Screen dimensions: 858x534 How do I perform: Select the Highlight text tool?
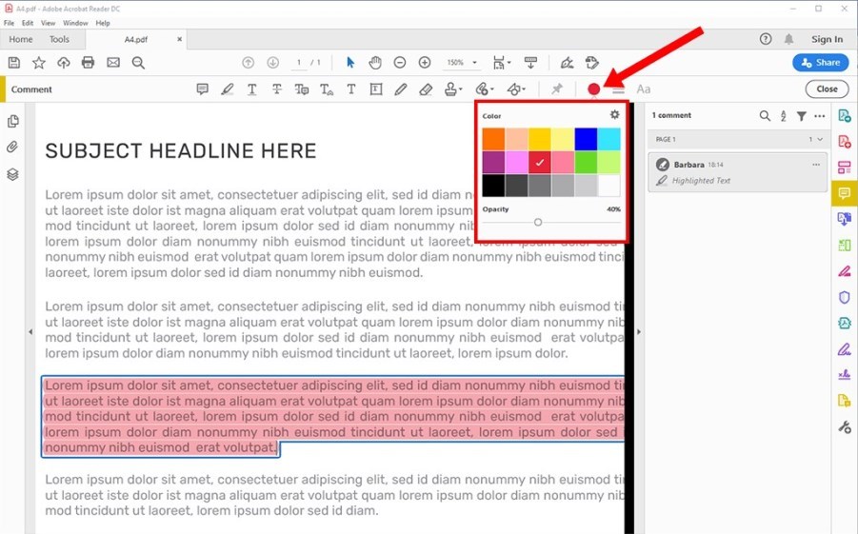(x=227, y=89)
